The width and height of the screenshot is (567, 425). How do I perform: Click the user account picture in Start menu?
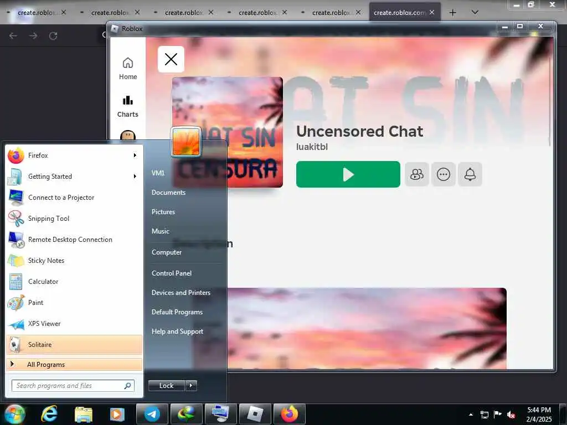point(186,142)
